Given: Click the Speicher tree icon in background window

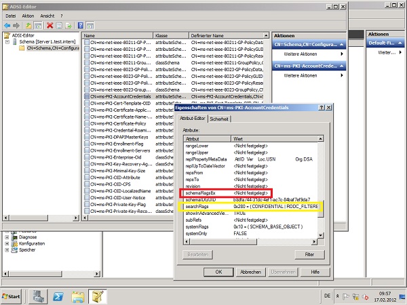Looking at the screenshot, I should (x=15, y=250).
